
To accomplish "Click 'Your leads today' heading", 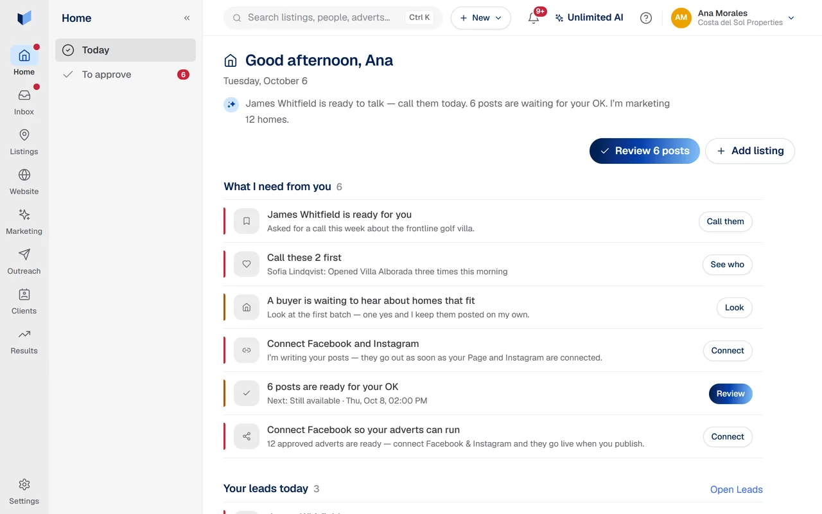I will click(x=266, y=489).
